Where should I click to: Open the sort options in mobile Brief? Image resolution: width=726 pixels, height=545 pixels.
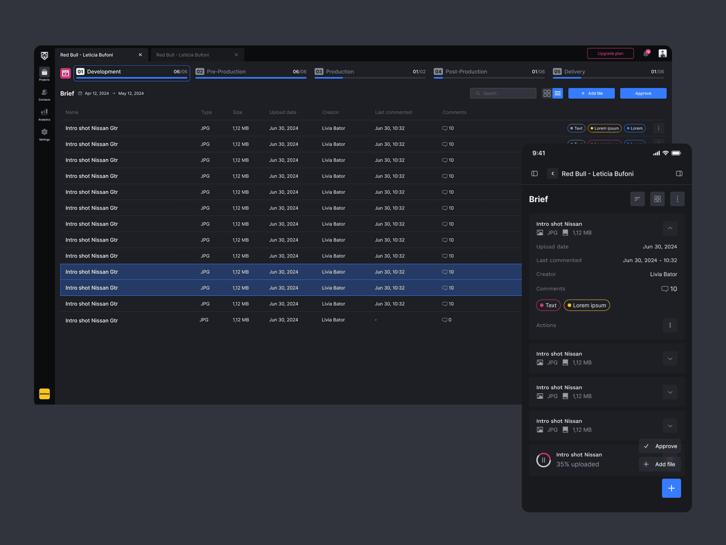click(638, 199)
